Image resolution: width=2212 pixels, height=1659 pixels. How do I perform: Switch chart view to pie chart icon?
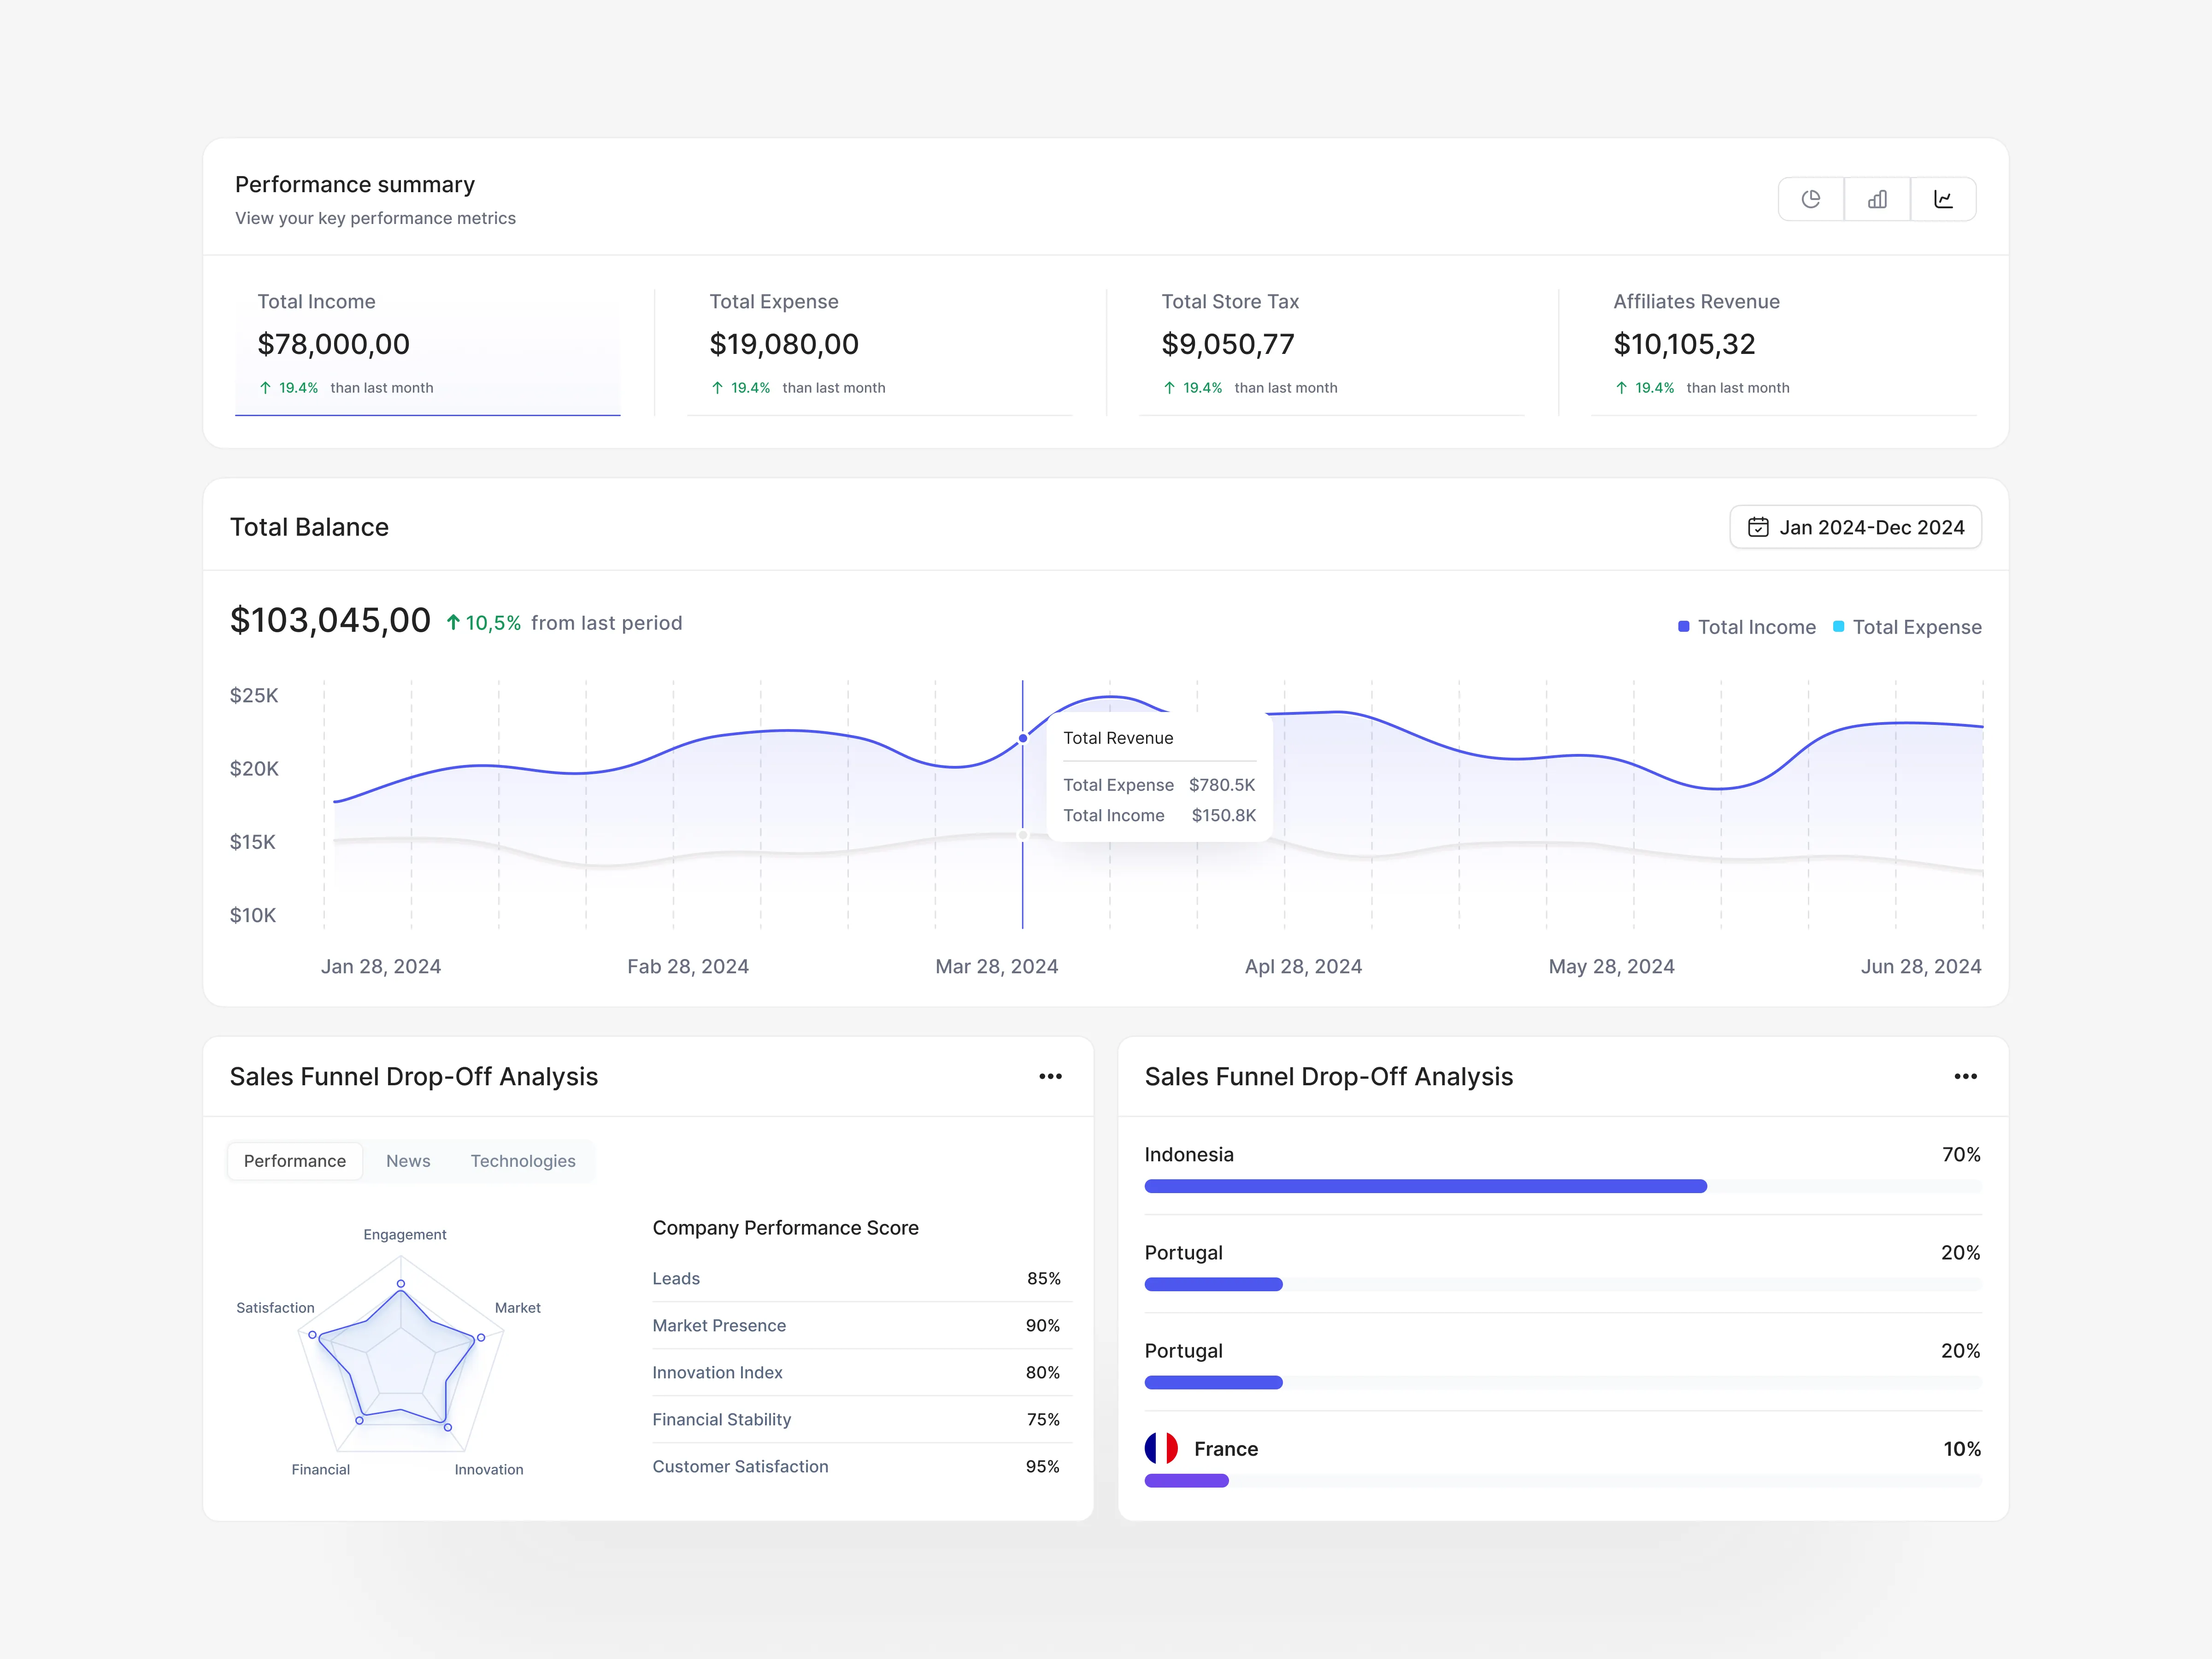tap(1811, 199)
